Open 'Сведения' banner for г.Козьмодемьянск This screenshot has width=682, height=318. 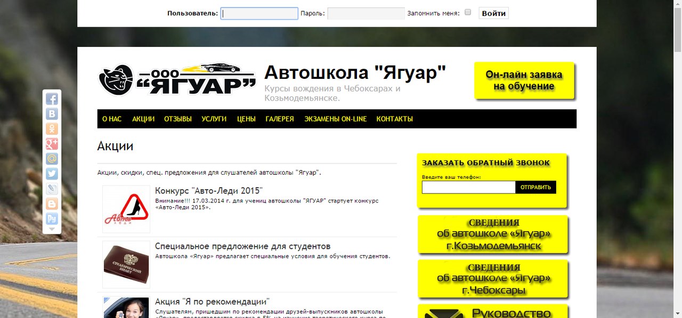tap(493, 234)
